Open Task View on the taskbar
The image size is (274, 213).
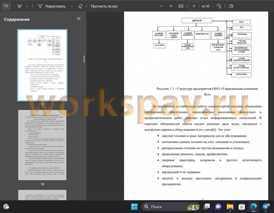pos(207,207)
